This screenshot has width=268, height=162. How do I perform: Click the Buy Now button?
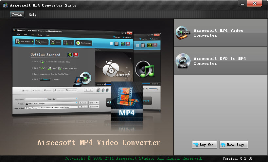coord(204,145)
